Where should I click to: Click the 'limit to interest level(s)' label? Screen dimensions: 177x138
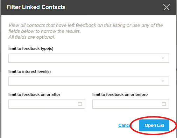tap(29, 71)
